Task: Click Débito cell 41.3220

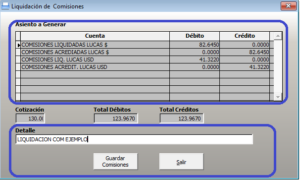Action: (x=195, y=60)
